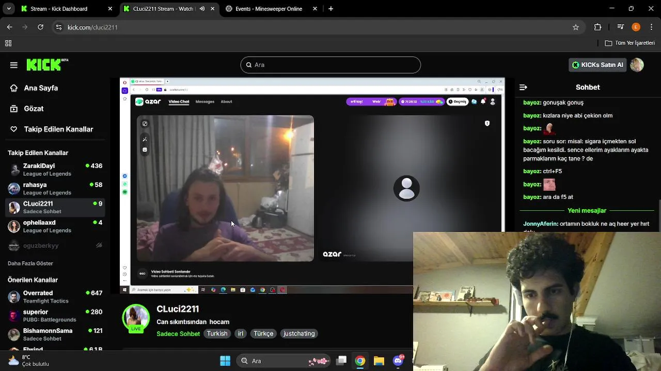The width and height of the screenshot is (661, 371).
Task: Go back to the previous page
Action: pyautogui.click(x=9, y=27)
